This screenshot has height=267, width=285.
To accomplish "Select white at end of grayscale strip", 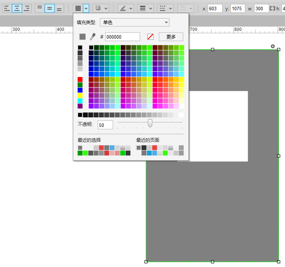I will pos(181,115).
